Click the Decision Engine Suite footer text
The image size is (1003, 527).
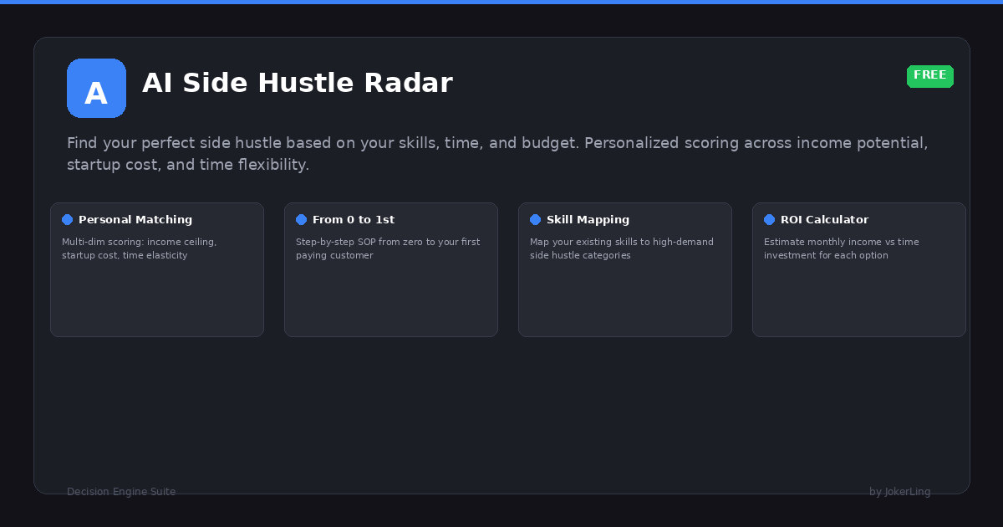(121, 492)
